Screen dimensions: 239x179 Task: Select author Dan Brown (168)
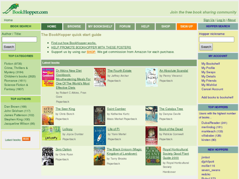[15, 107]
